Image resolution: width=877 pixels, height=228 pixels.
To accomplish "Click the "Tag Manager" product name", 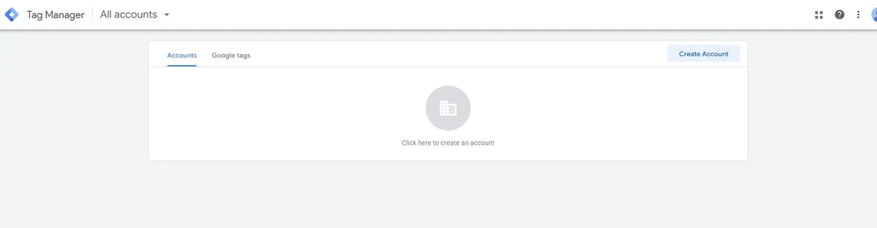I will [55, 15].
